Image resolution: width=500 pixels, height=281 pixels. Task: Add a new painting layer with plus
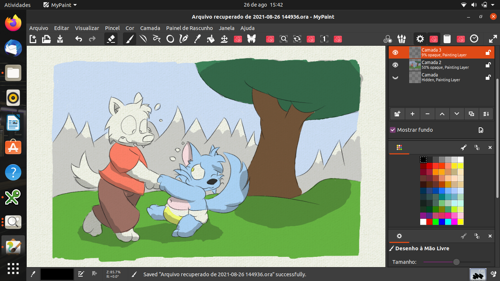413,114
